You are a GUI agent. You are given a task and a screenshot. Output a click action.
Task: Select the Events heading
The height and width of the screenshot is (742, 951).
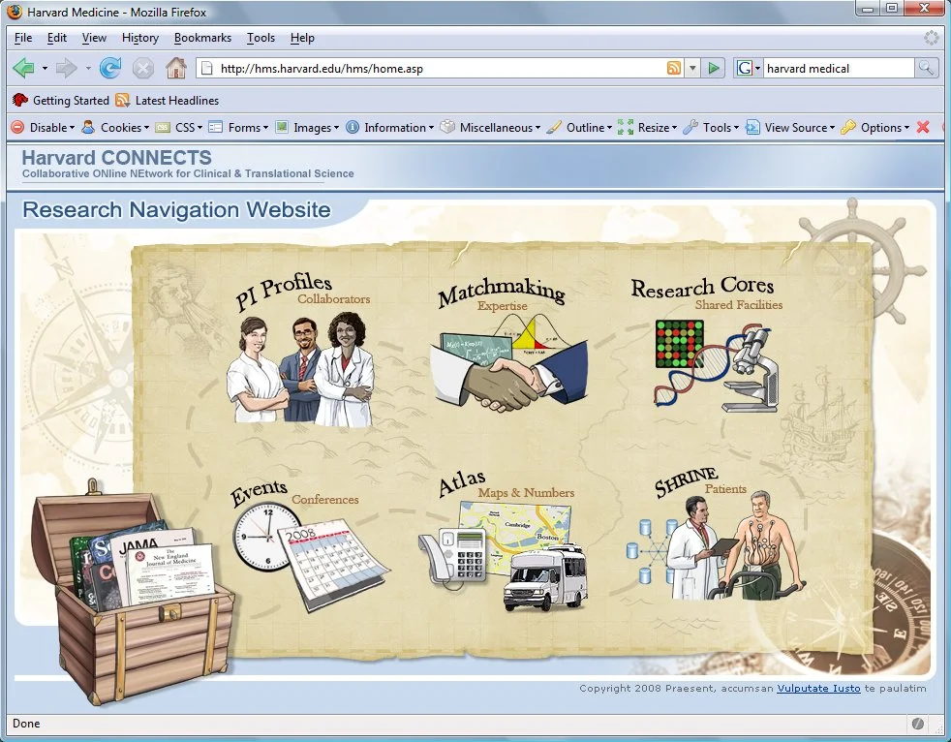click(x=259, y=492)
